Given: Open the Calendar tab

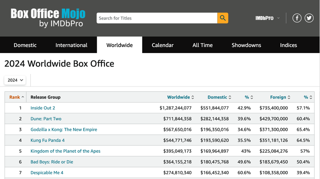Looking at the screenshot, I should (163, 45).
